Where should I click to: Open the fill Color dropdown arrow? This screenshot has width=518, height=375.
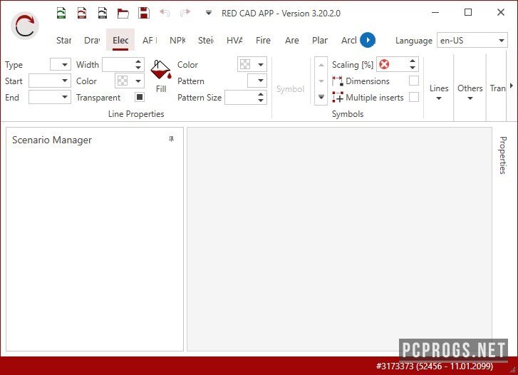pos(261,64)
